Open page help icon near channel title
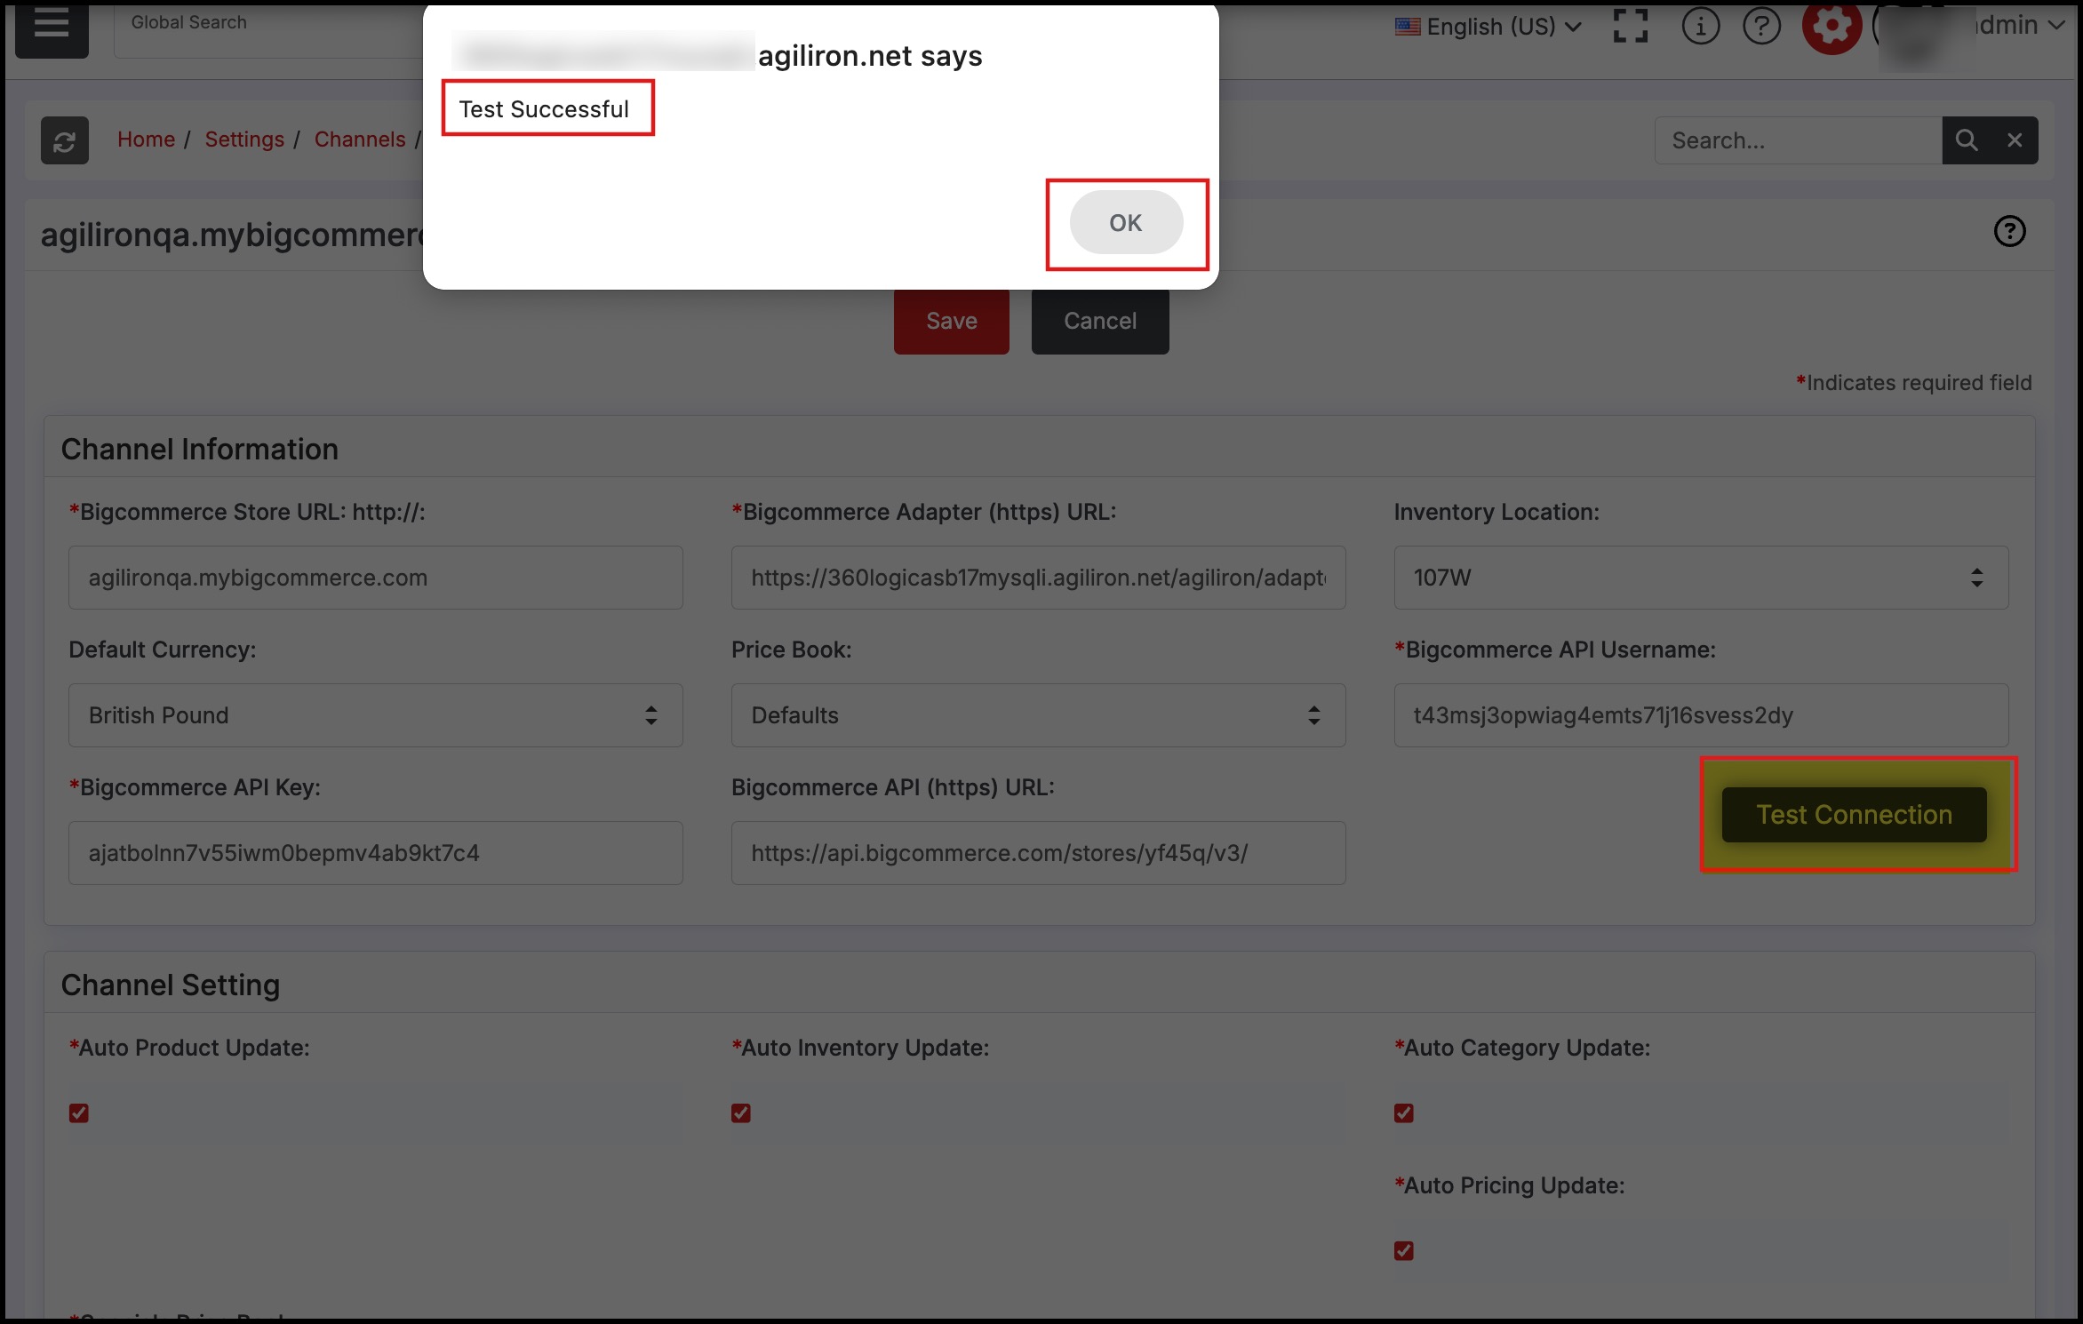The height and width of the screenshot is (1324, 2083). click(2009, 231)
